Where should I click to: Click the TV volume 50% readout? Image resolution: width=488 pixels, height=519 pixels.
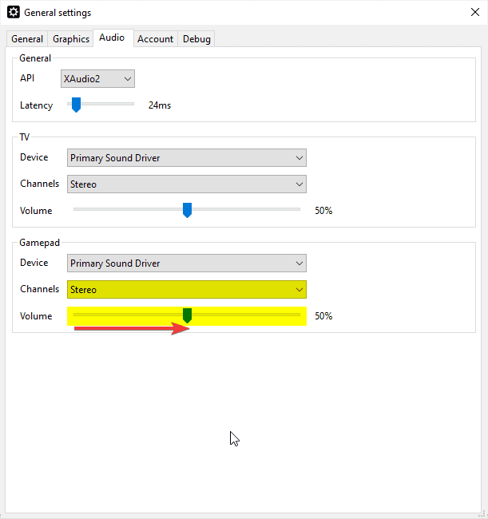(323, 211)
